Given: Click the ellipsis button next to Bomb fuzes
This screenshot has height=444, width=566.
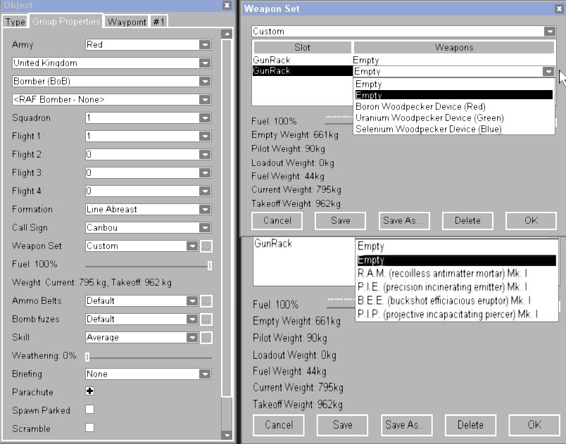Looking at the screenshot, I should pos(206,319).
